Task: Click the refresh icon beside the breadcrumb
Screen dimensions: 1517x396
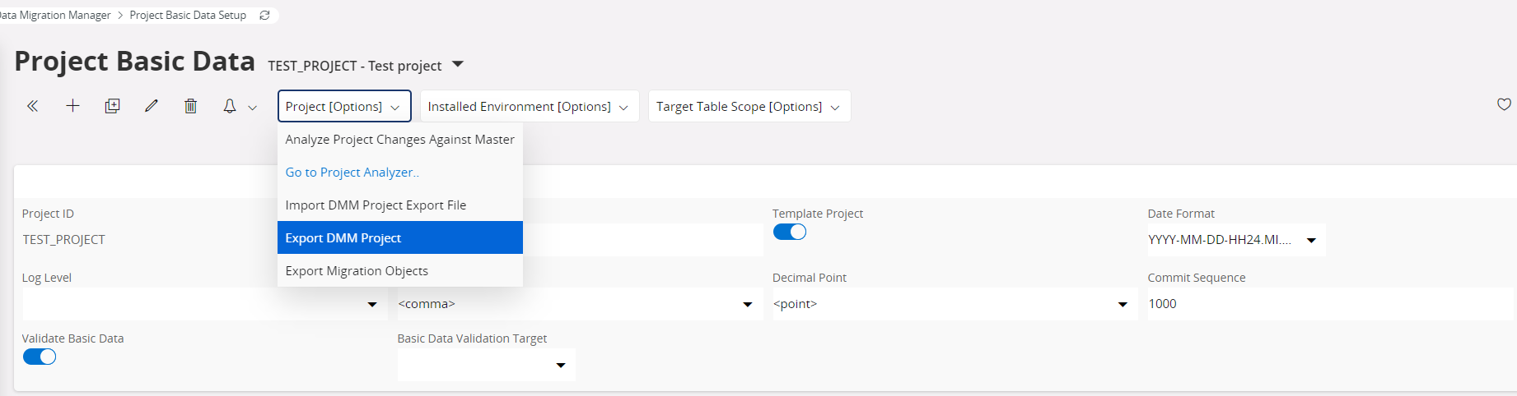Action: [264, 16]
